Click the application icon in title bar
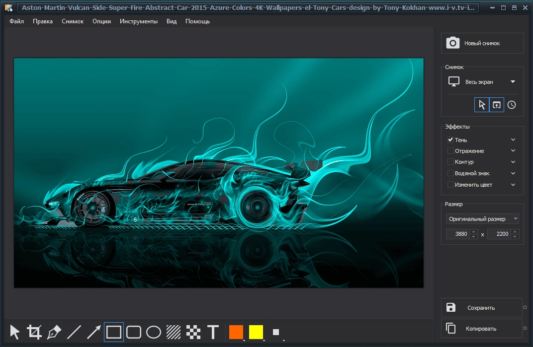Viewport: 533px width, 347px height. 9,7
